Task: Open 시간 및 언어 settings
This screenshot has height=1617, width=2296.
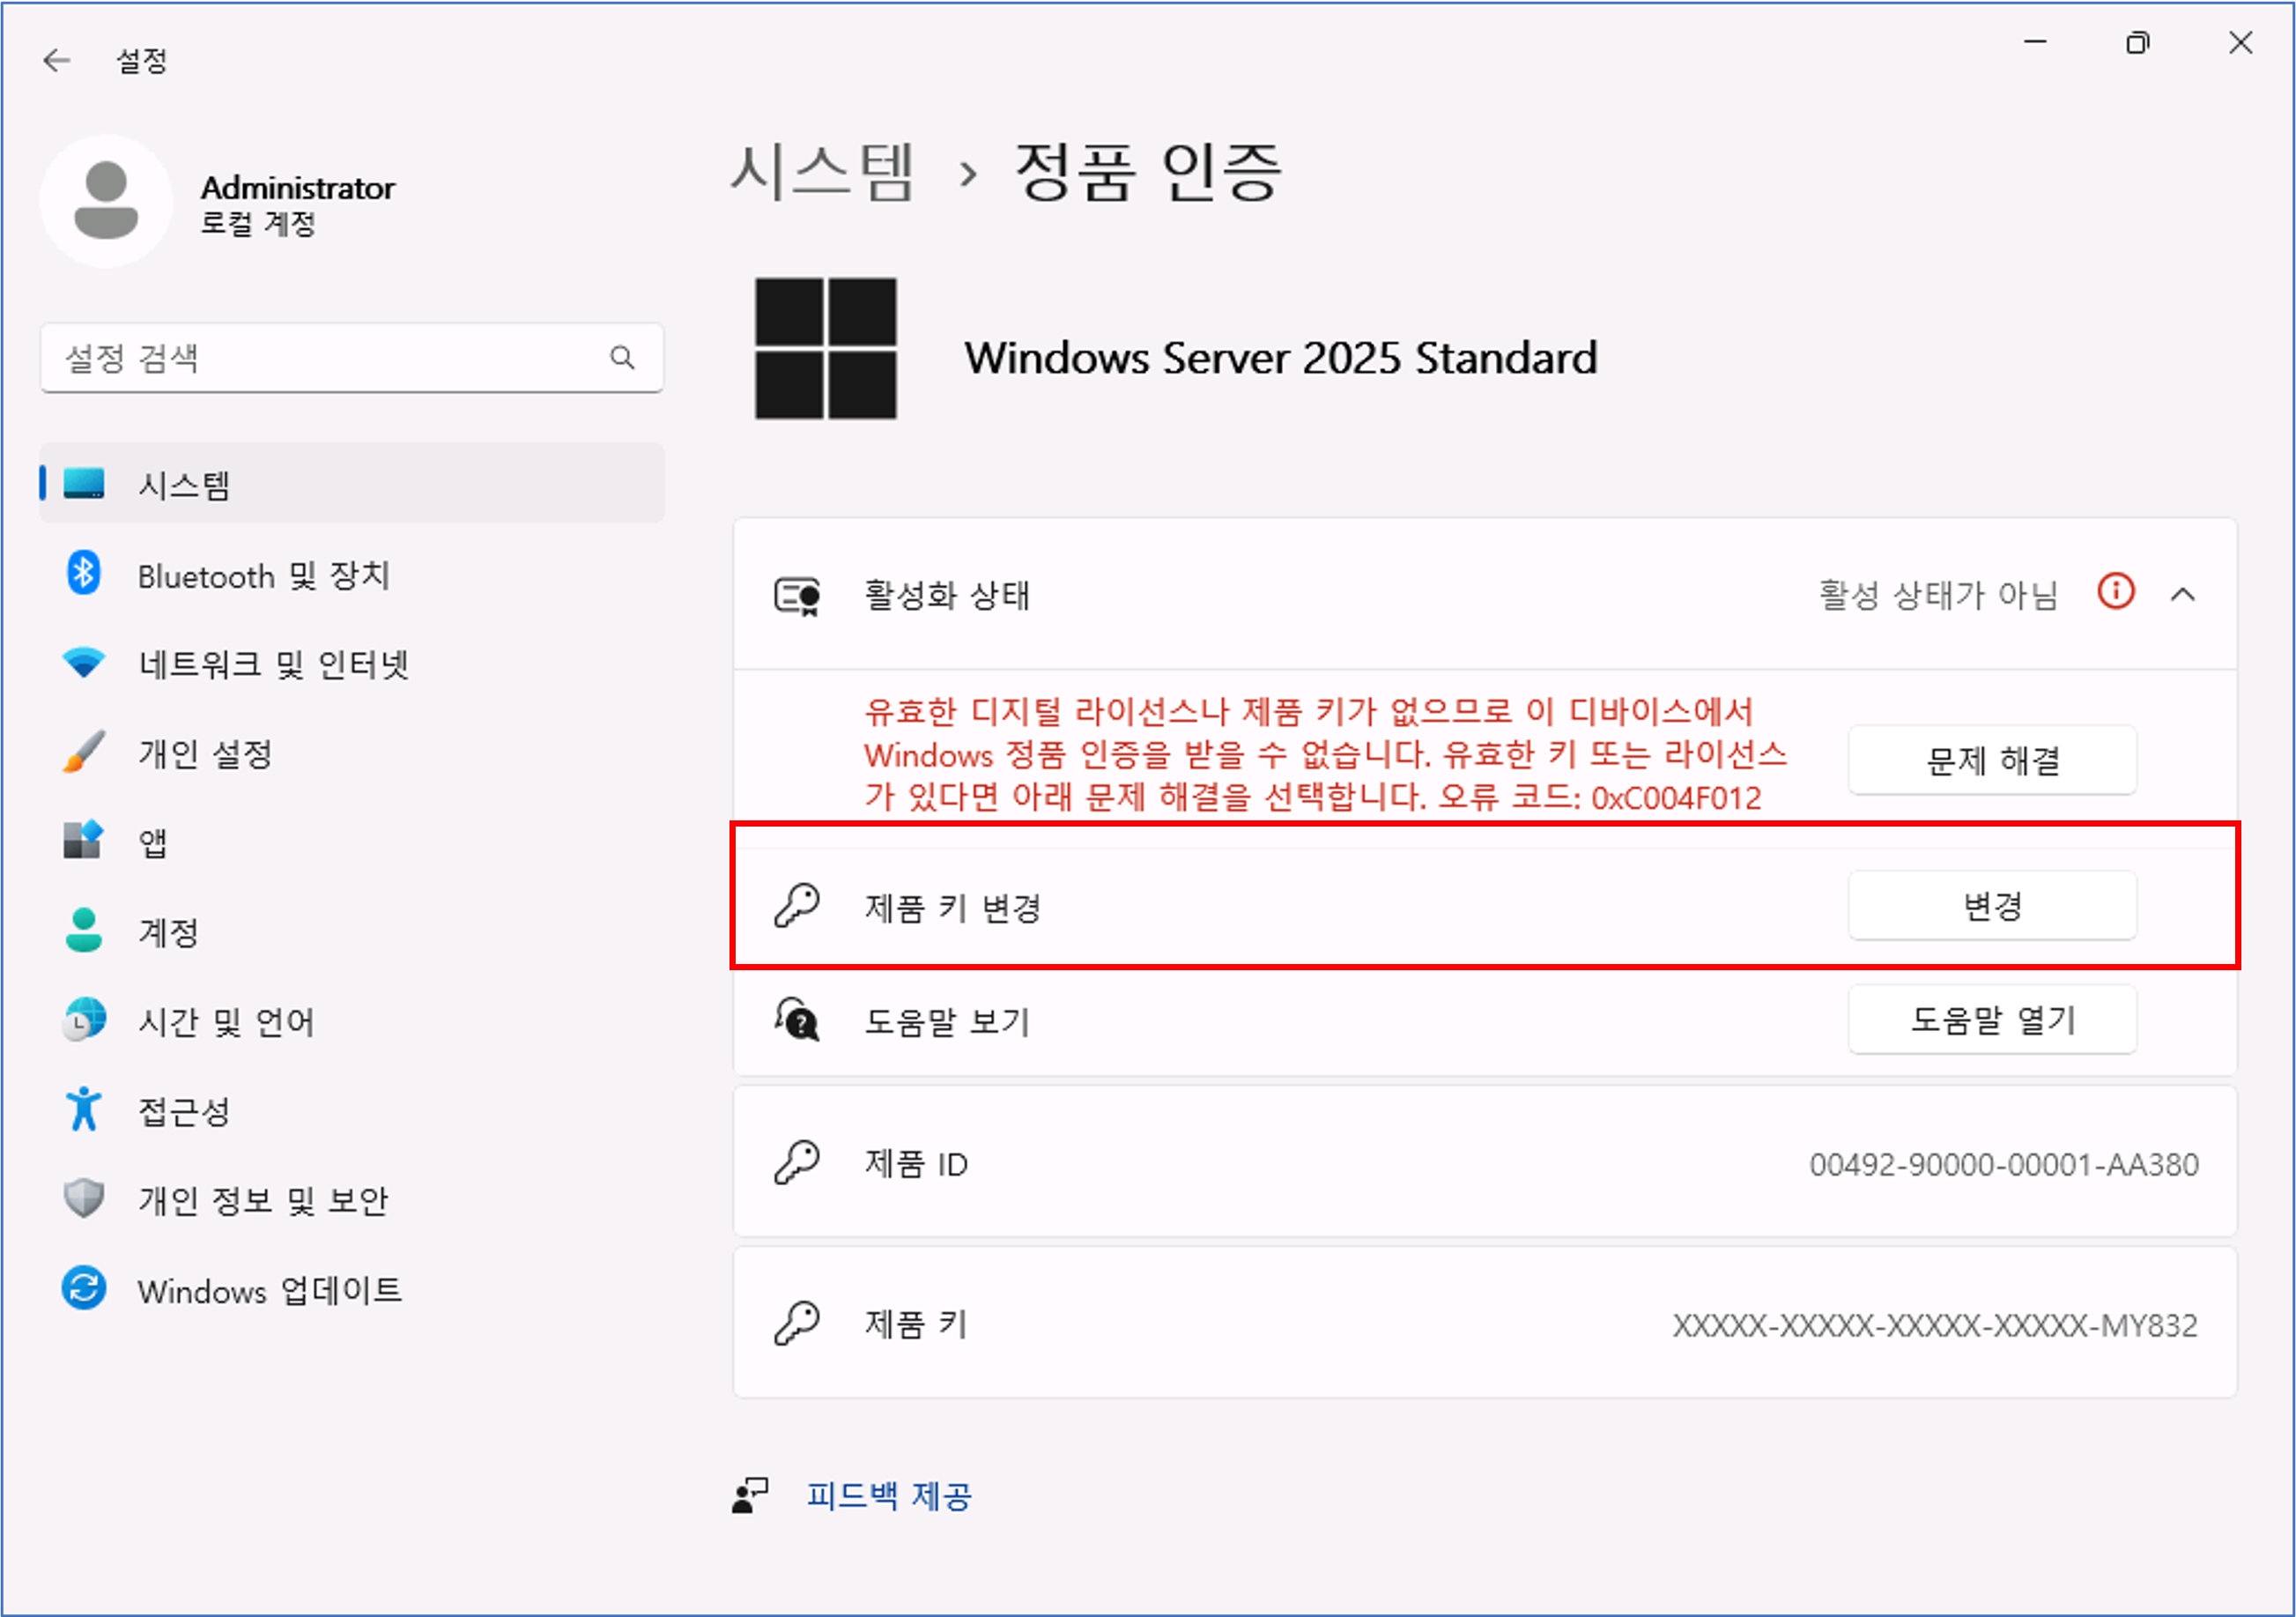Action: point(226,1021)
